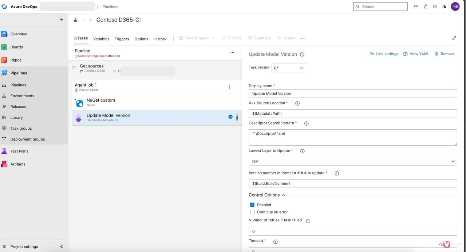The height and width of the screenshot is (252, 466).
Task: Switch to the Triggers tab
Action: point(122,39)
